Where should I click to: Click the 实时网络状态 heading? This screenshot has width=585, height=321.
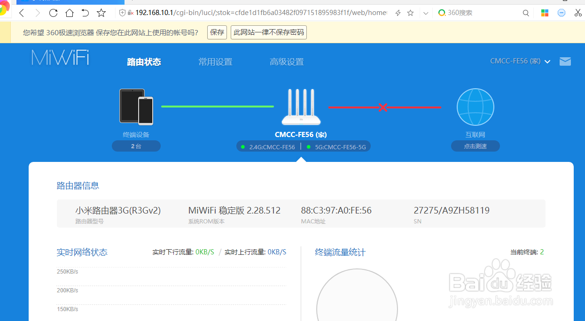(x=82, y=252)
